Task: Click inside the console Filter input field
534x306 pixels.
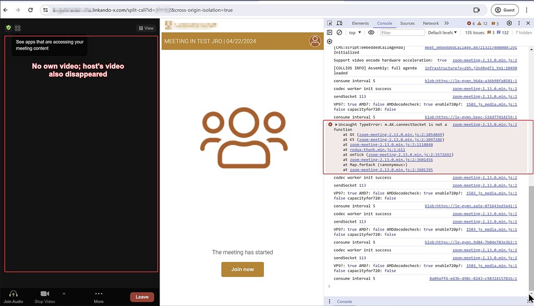Action: point(402,32)
